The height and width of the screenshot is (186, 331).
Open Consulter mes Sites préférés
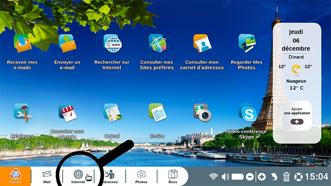tap(157, 43)
